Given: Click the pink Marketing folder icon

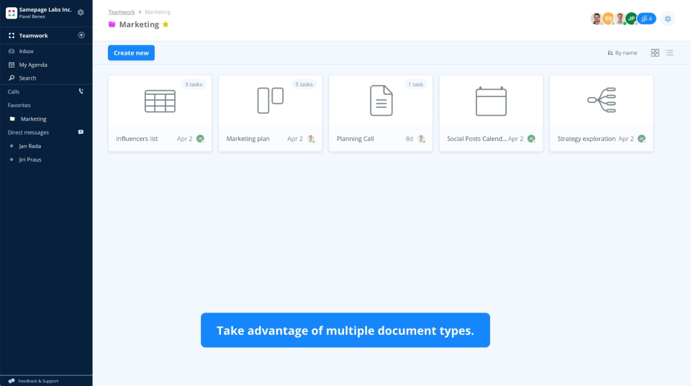Looking at the screenshot, I should pos(112,24).
